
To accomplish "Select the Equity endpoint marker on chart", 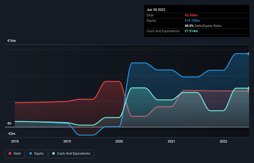I will (x=249, y=54).
